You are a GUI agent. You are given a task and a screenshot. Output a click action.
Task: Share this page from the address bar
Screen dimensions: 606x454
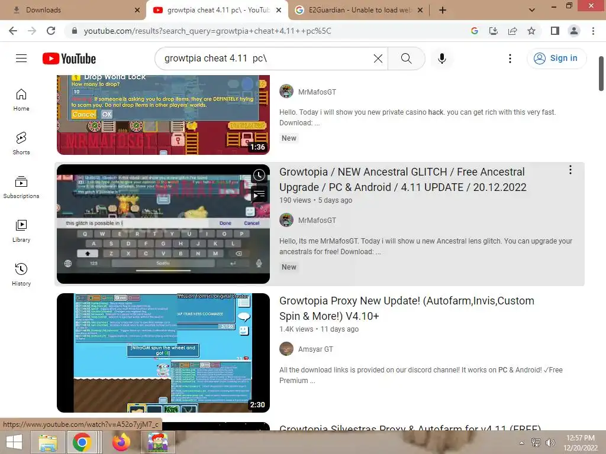(x=512, y=31)
